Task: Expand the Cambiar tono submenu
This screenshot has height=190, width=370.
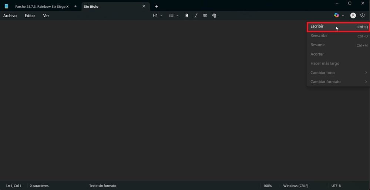Action: point(338,73)
